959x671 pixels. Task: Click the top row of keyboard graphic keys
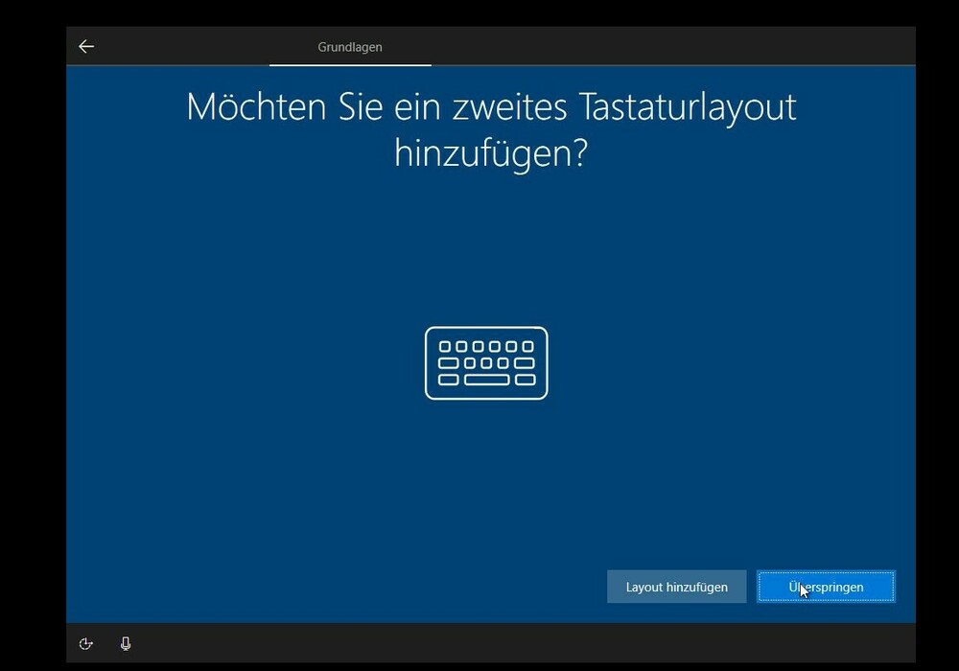click(x=486, y=347)
